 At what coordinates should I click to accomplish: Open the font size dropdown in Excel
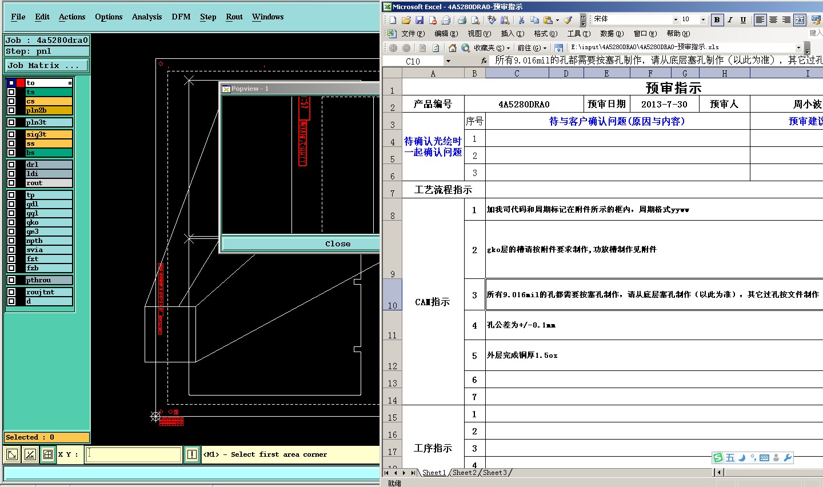click(x=703, y=19)
